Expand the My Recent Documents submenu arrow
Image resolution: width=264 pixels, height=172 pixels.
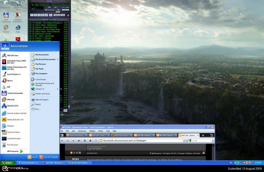coord(58,59)
